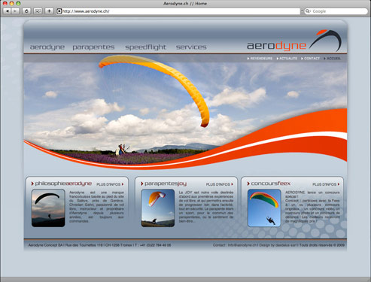This screenshot has width=371, height=282.
Task: Open the services navigation menu item
Action: (191, 47)
